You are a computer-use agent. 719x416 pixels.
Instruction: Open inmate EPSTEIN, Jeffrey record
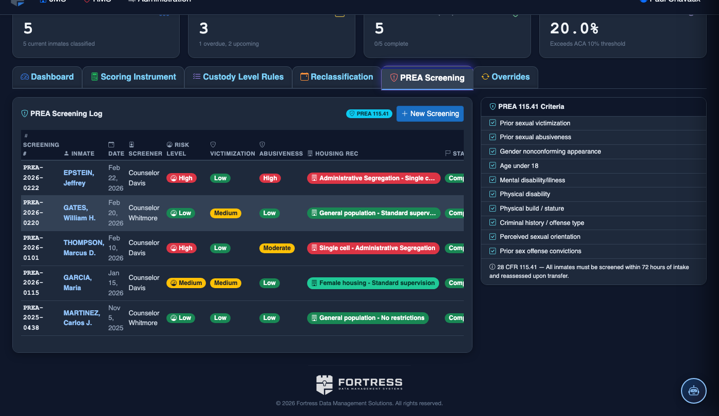[79, 178]
